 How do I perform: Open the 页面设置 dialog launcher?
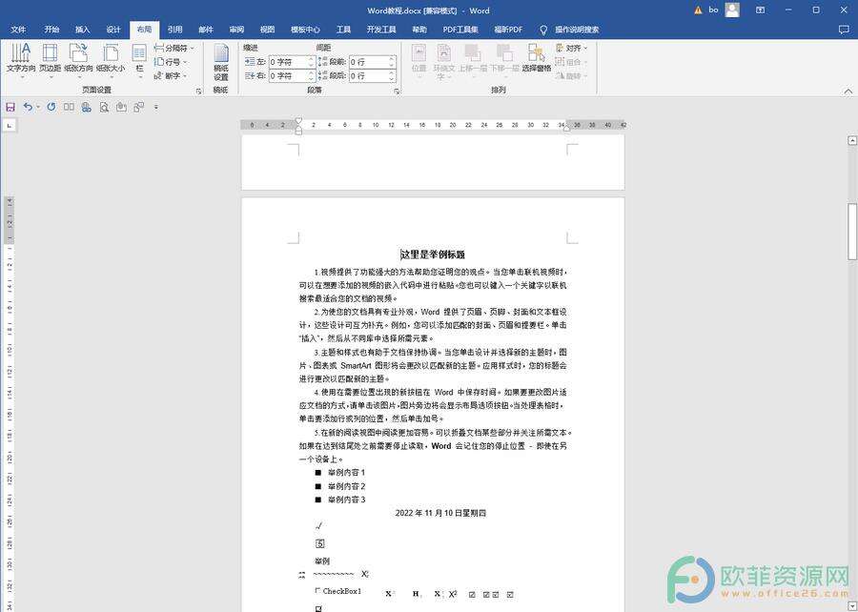[x=198, y=92]
